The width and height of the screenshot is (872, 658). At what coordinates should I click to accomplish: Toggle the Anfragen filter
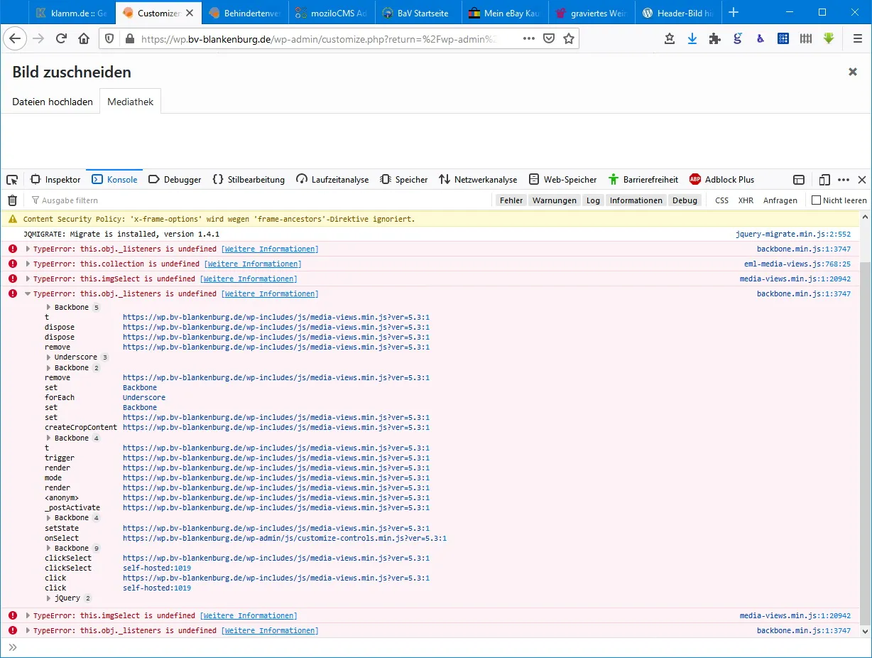(x=780, y=200)
